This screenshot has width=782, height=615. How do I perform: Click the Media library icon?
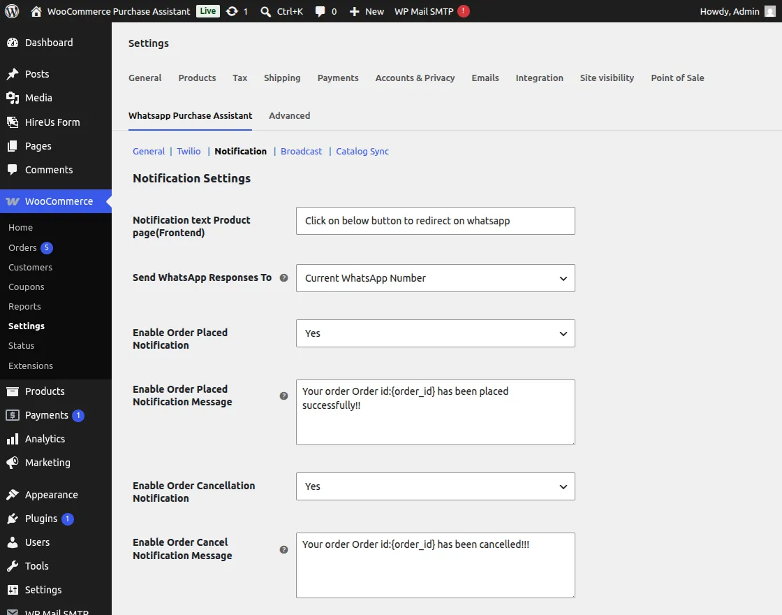coord(13,98)
